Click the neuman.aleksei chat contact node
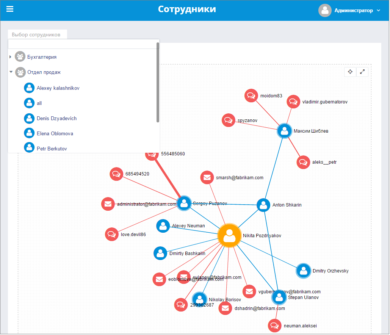This screenshot has width=390, height=335. click(274, 326)
